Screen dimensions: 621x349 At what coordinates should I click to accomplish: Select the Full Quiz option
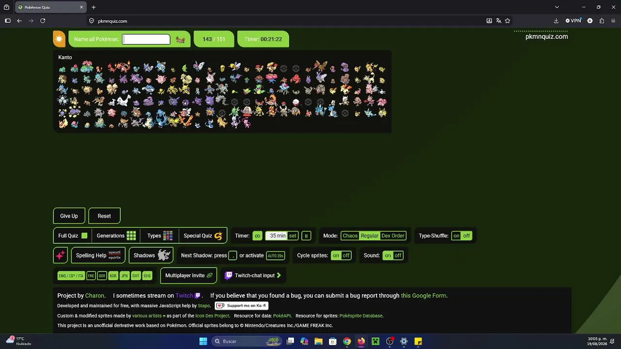click(73, 236)
